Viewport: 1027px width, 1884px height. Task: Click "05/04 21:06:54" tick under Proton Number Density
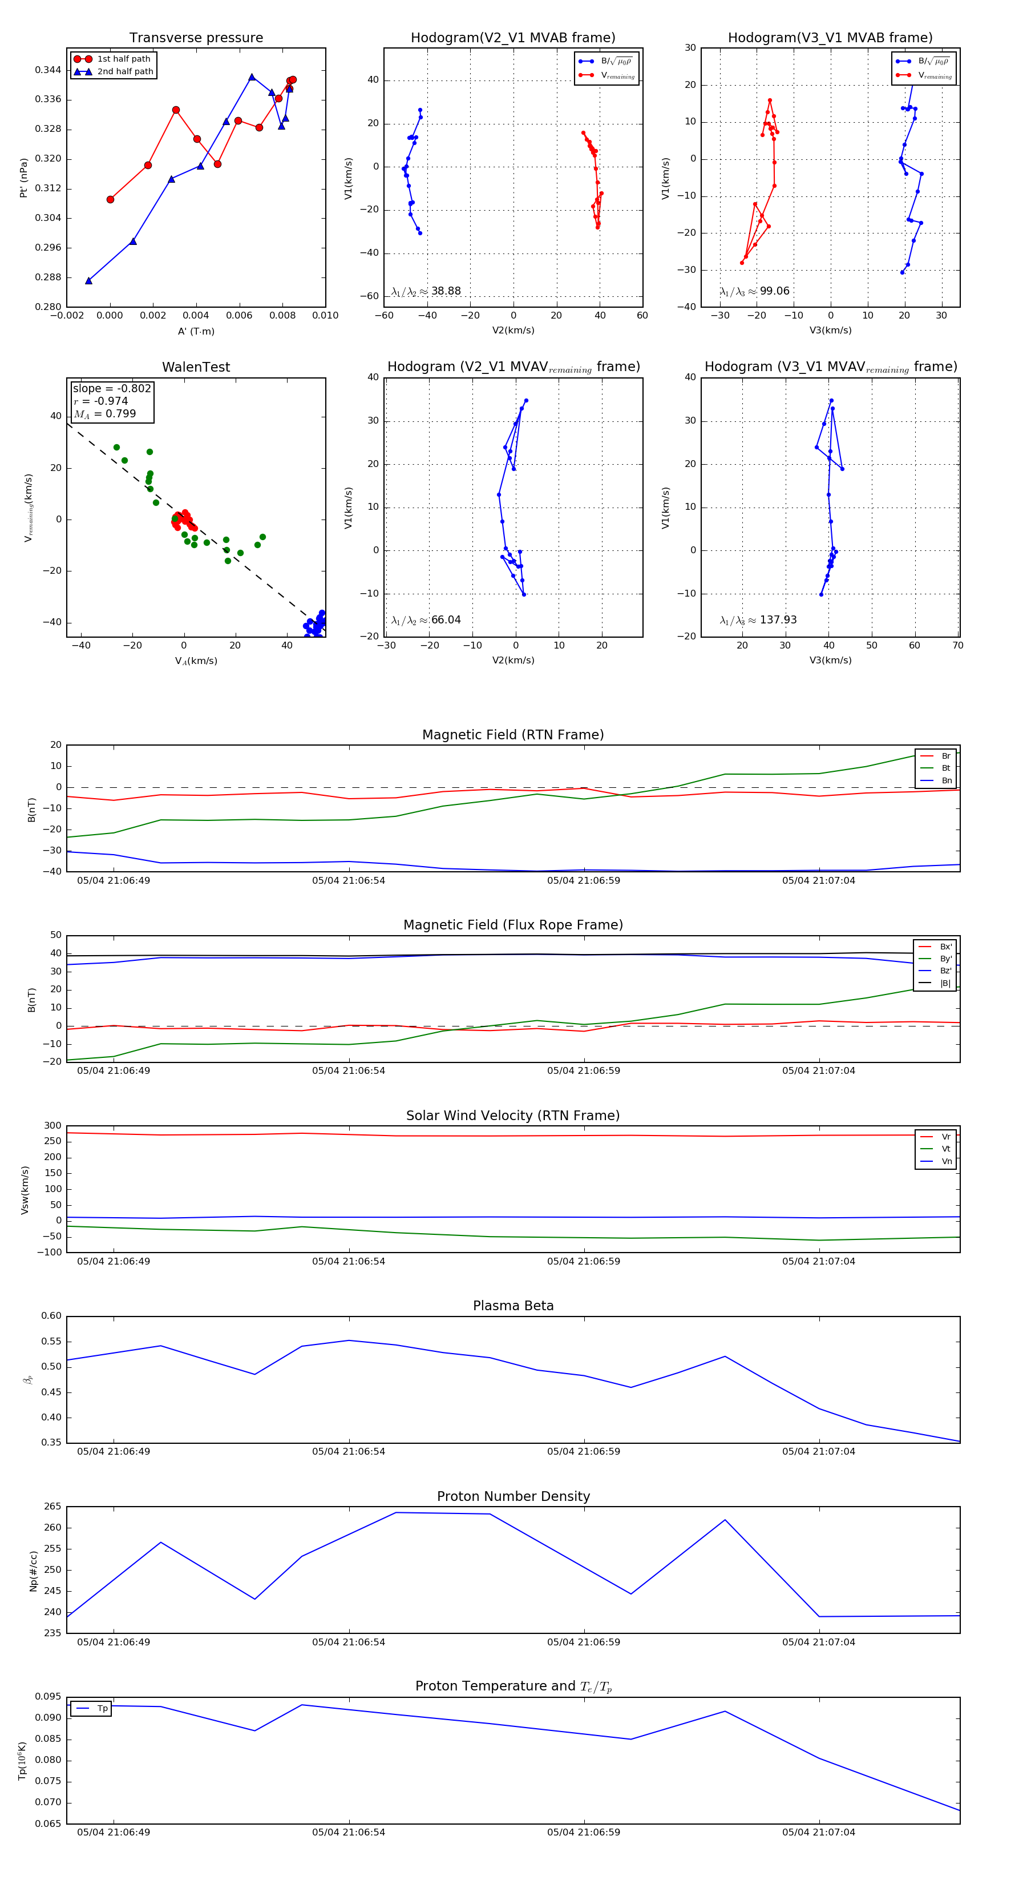coord(349,1642)
